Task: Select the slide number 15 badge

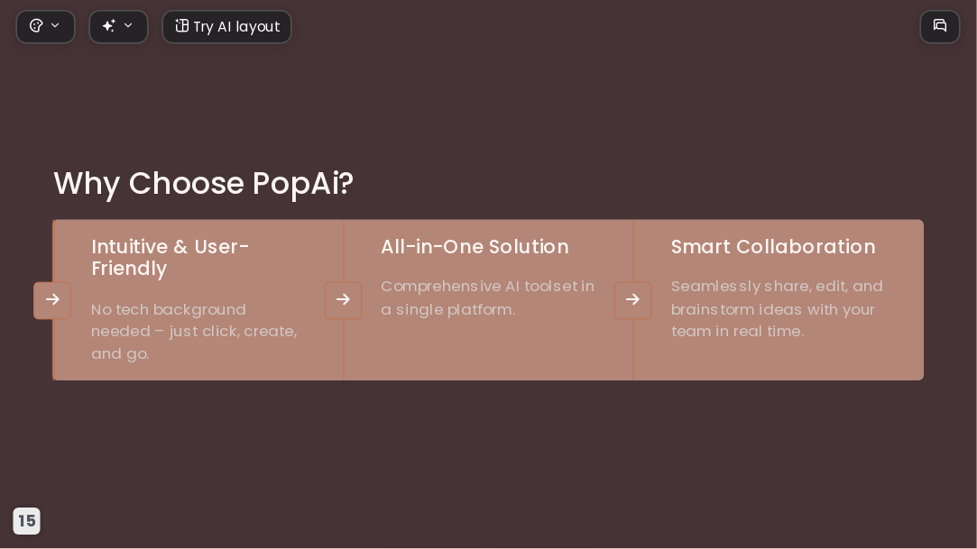Action: tap(27, 521)
